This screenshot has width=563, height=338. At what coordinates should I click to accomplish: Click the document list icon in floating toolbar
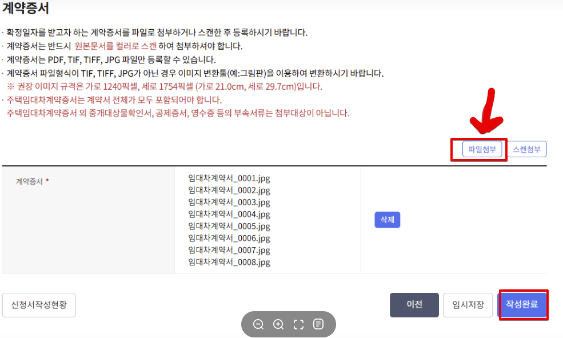318,324
